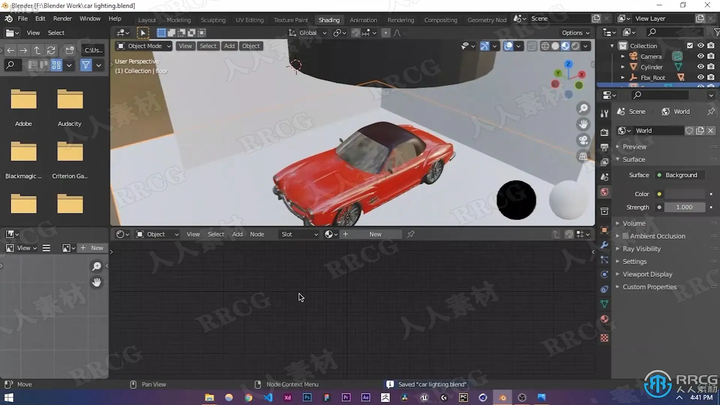The image size is (720, 405).
Task: Click the world Color swatch
Action: click(685, 194)
